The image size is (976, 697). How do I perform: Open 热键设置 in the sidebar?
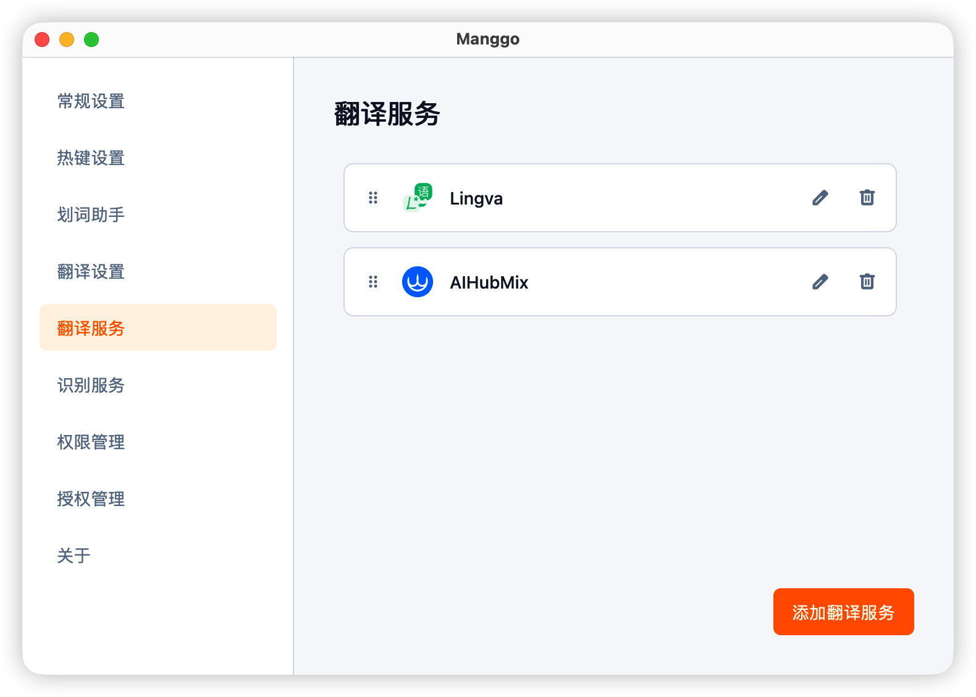158,158
